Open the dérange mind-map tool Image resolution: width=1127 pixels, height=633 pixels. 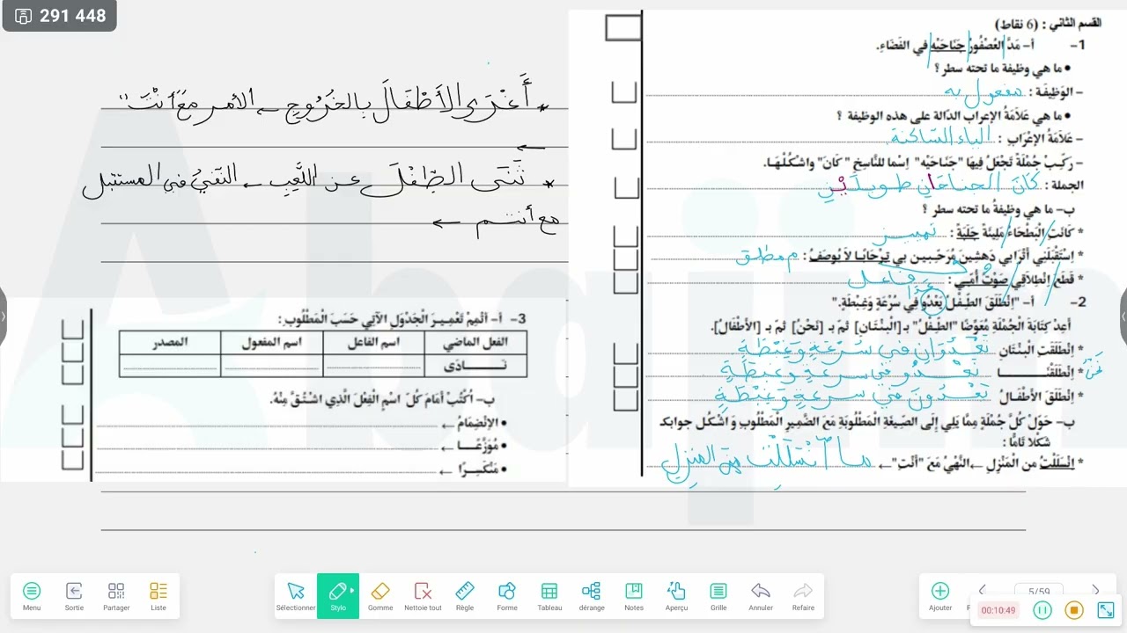(x=592, y=596)
